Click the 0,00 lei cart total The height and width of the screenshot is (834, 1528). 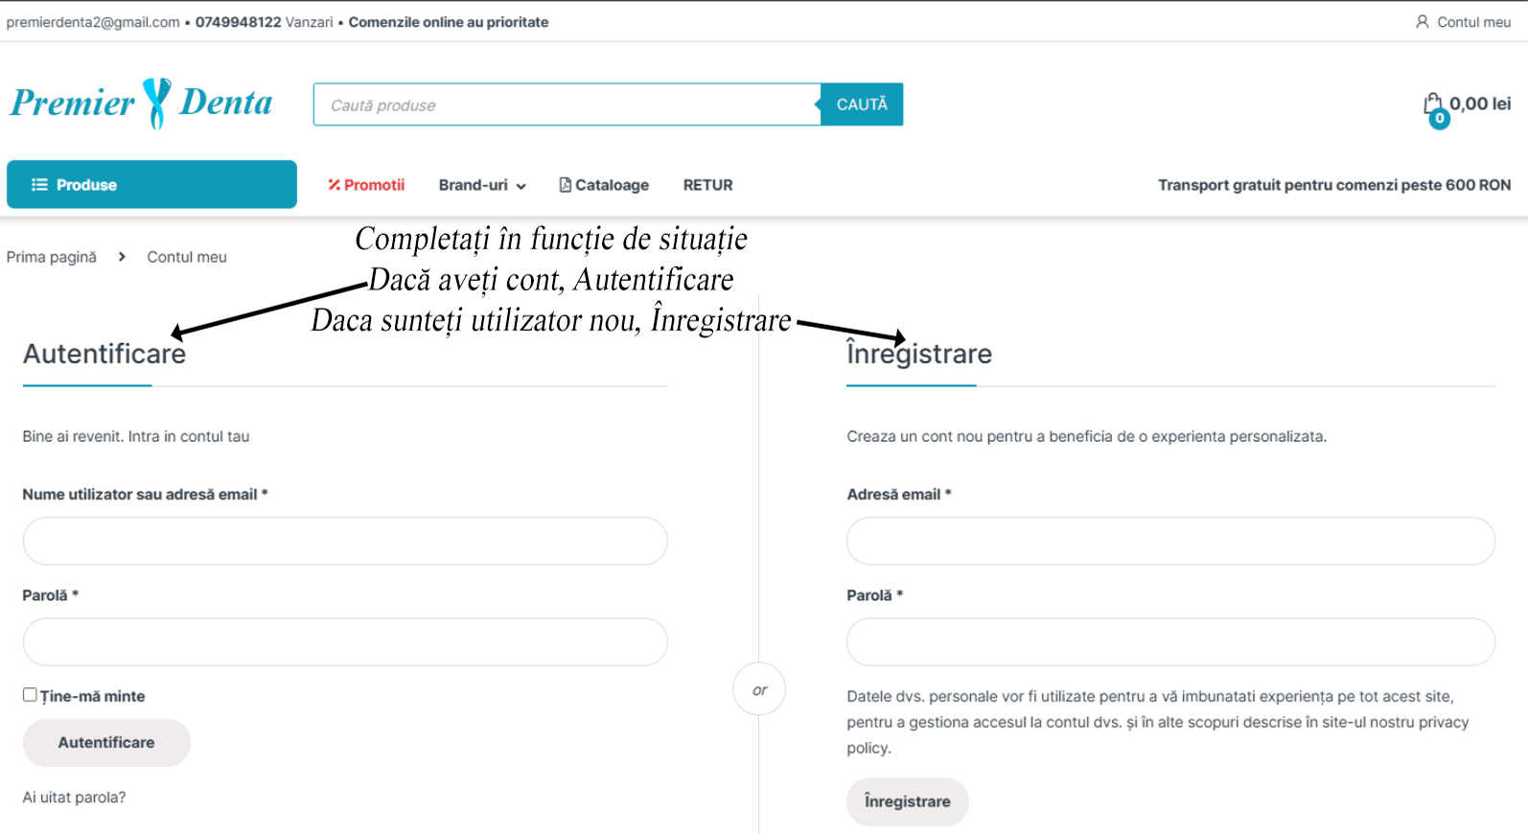(1480, 104)
